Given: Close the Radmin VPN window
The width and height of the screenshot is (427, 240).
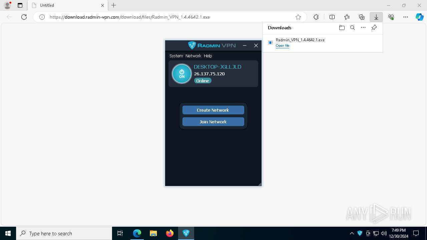Looking at the screenshot, I should click(256, 45).
